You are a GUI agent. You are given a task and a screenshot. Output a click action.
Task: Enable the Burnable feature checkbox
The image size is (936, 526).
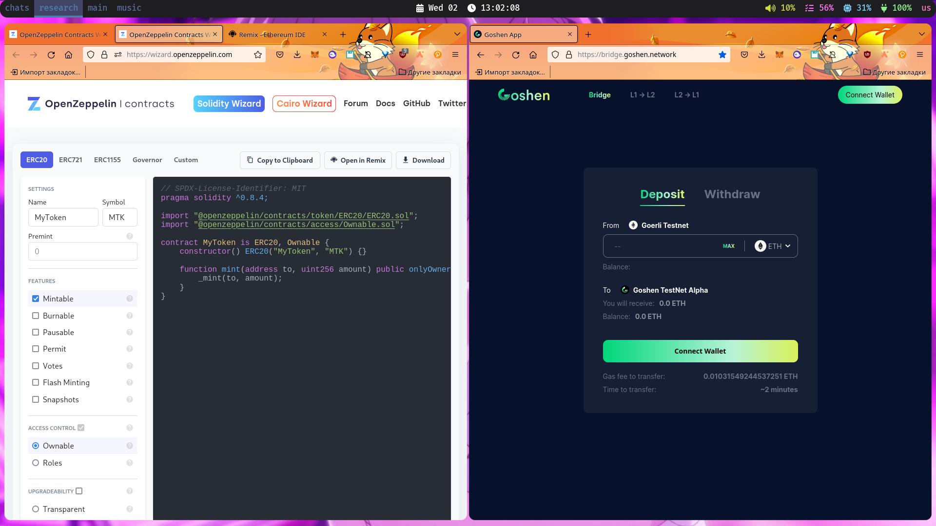point(36,316)
